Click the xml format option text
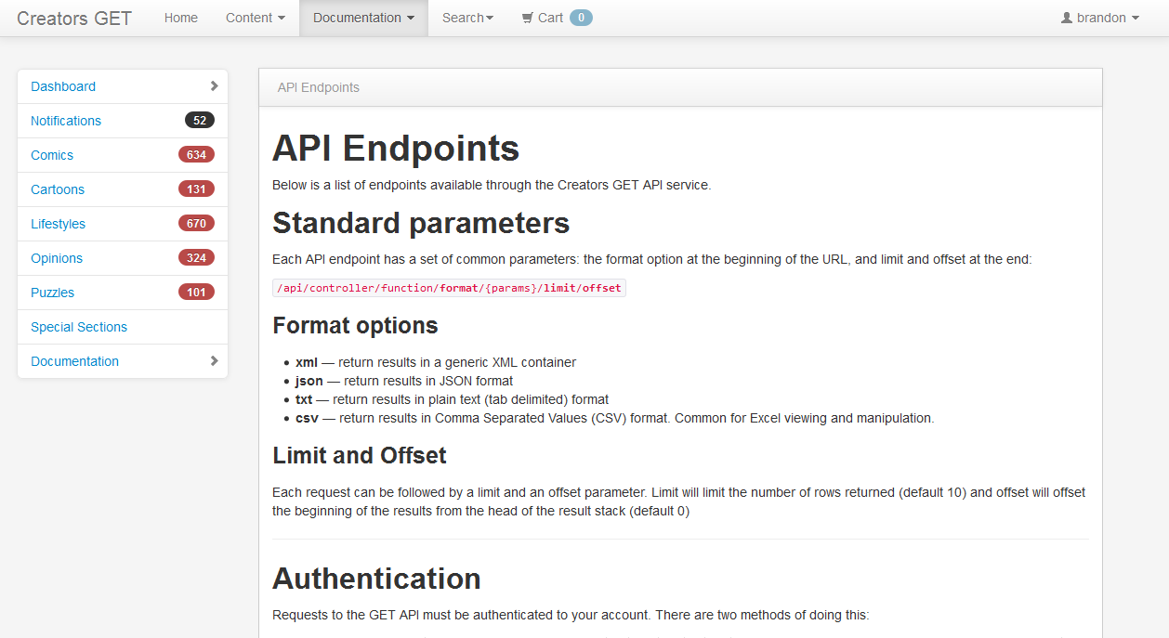The height and width of the screenshot is (638, 1169). click(436, 362)
